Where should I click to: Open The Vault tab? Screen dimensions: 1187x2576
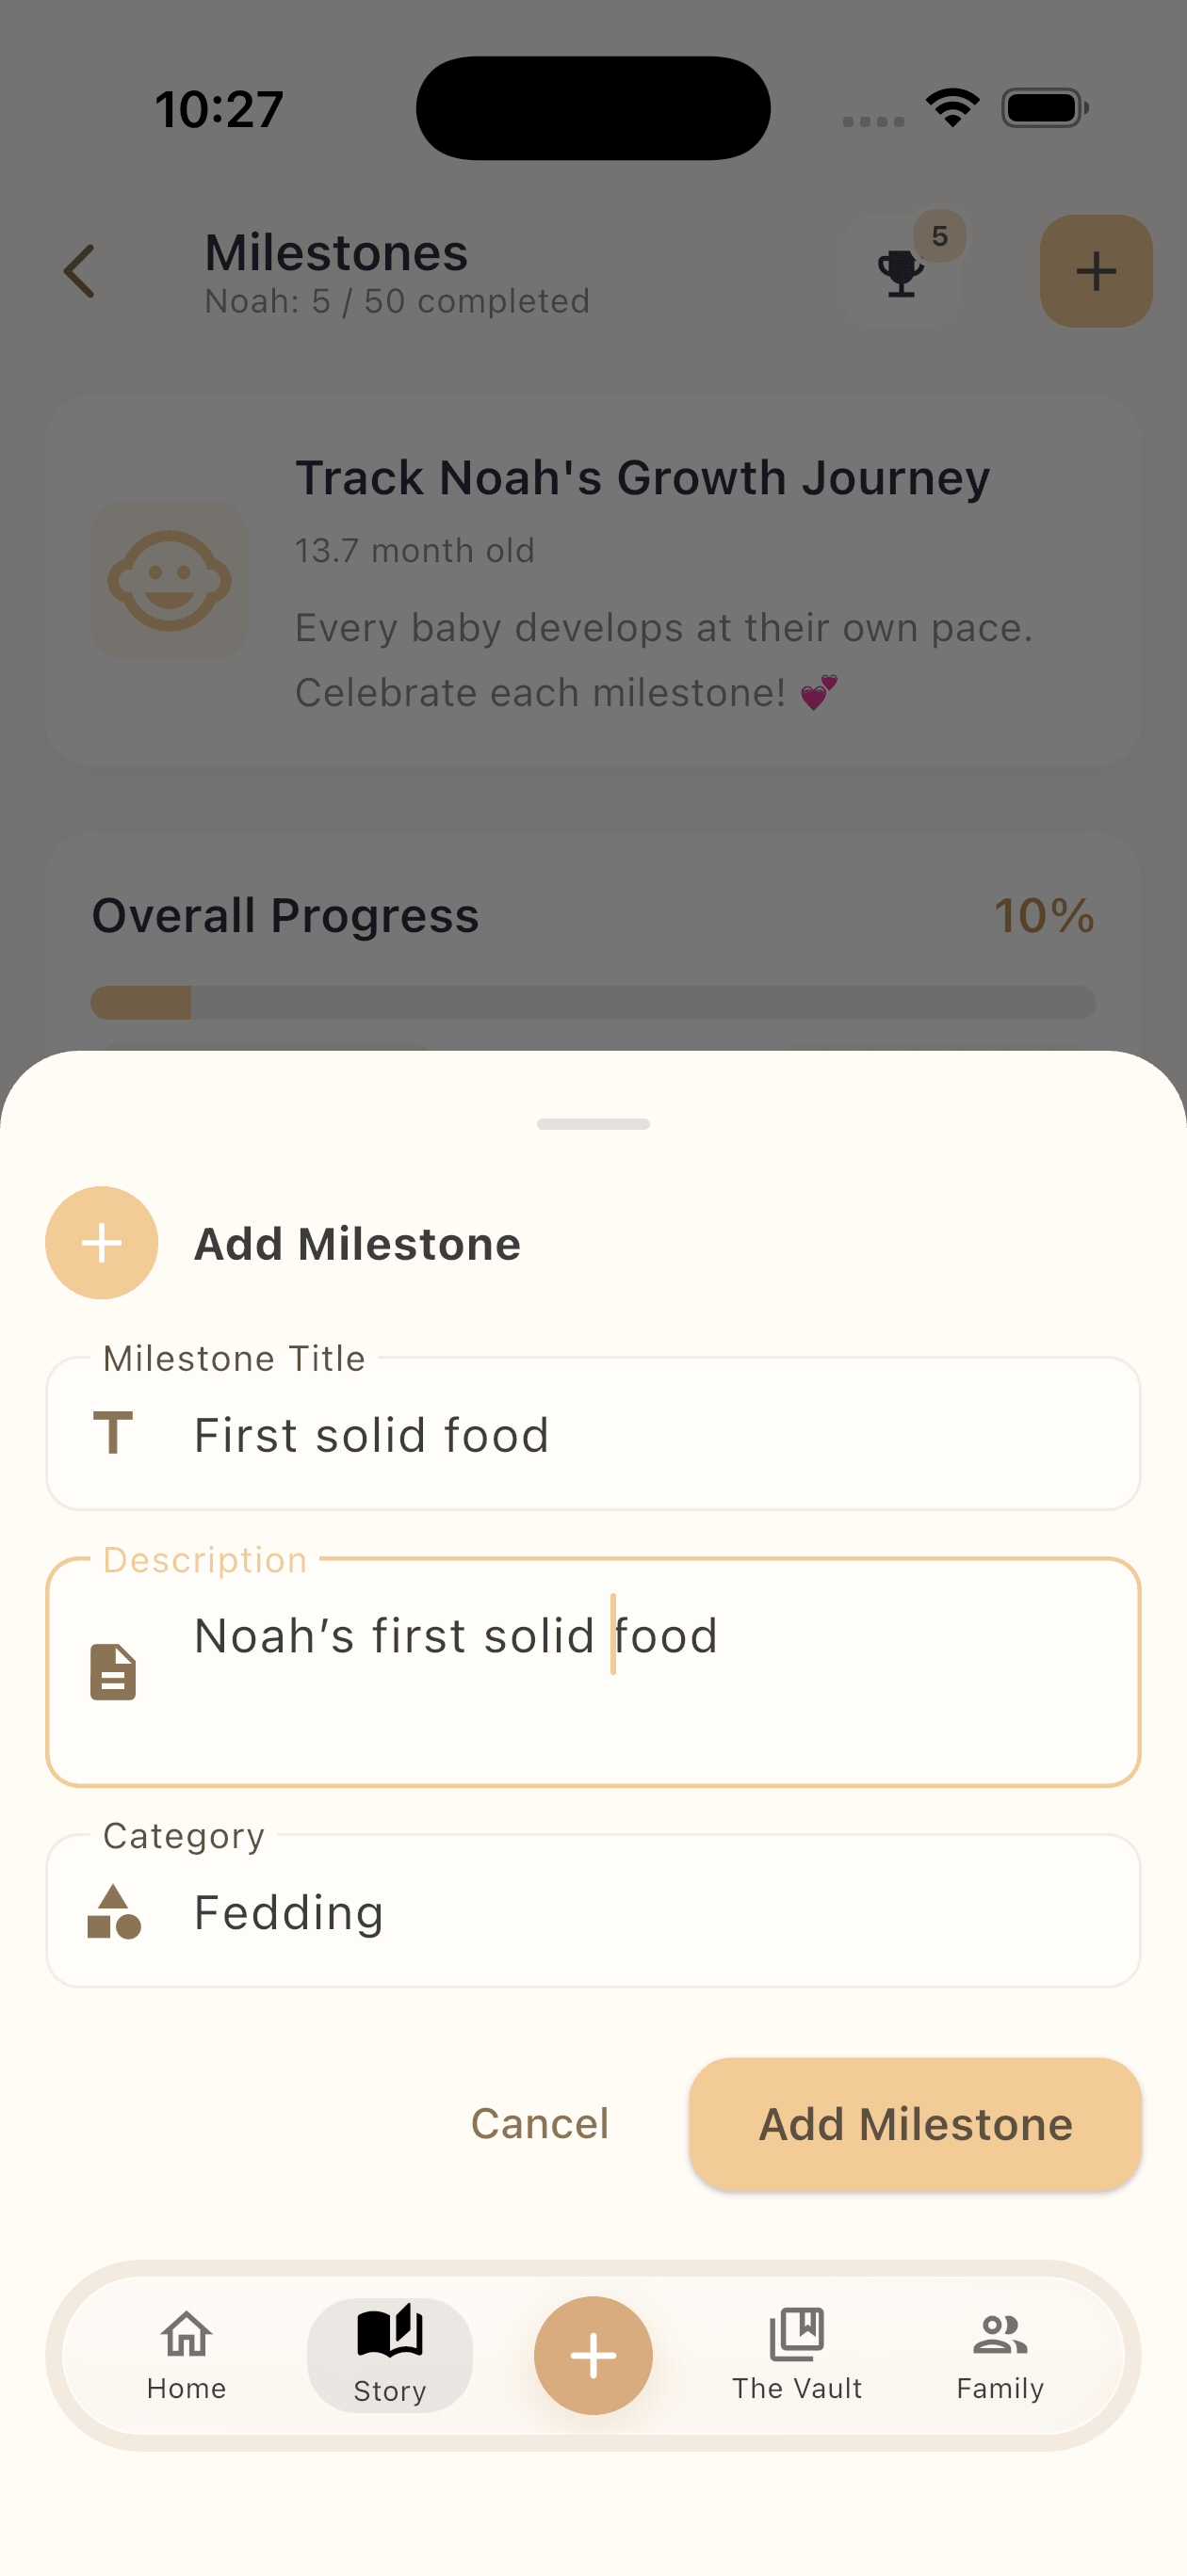point(797,2355)
